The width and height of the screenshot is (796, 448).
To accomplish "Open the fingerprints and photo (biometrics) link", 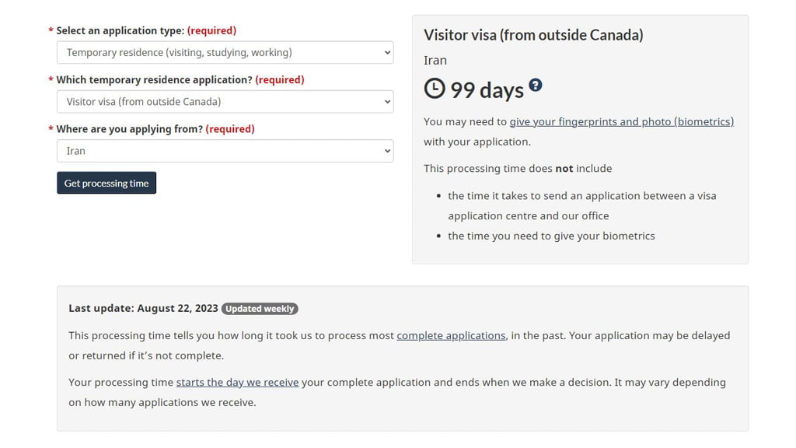I will (x=621, y=121).
